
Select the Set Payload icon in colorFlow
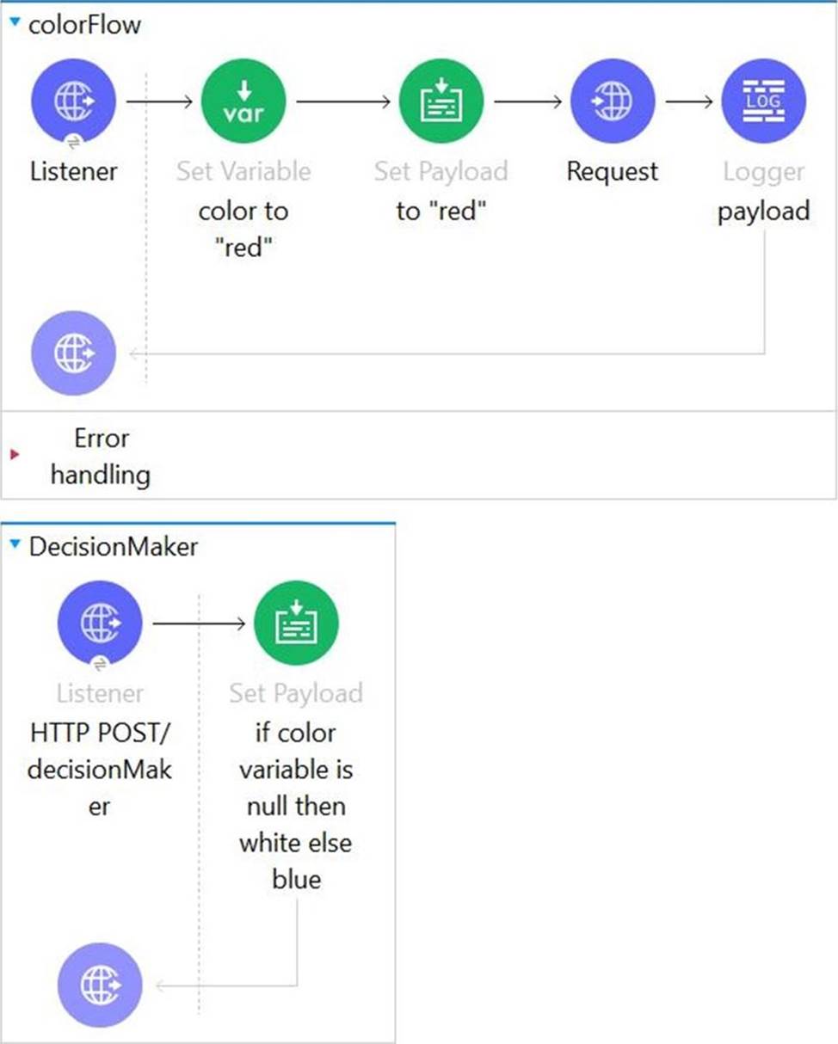441,101
